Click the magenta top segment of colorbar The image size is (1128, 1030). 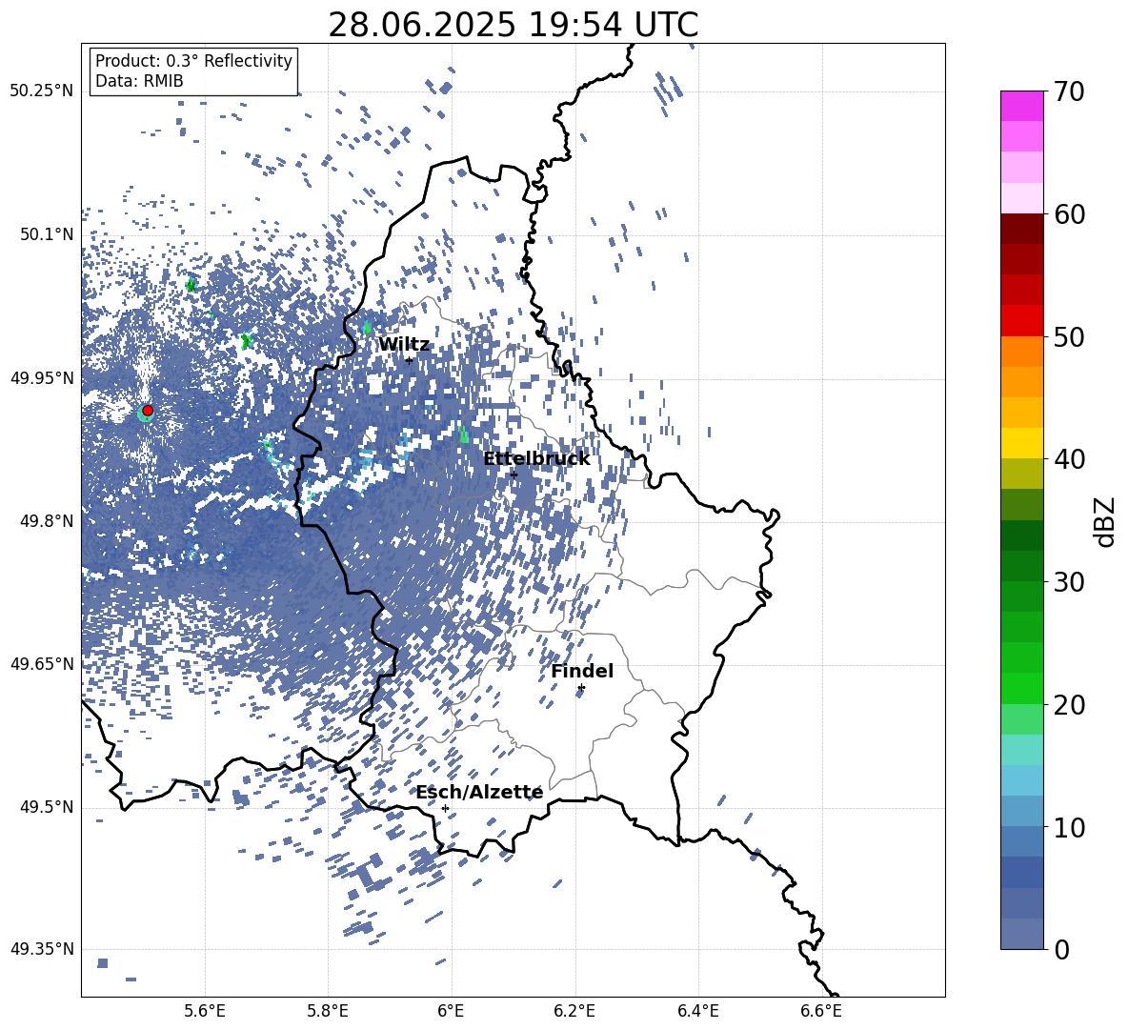(x=1022, y=107)
